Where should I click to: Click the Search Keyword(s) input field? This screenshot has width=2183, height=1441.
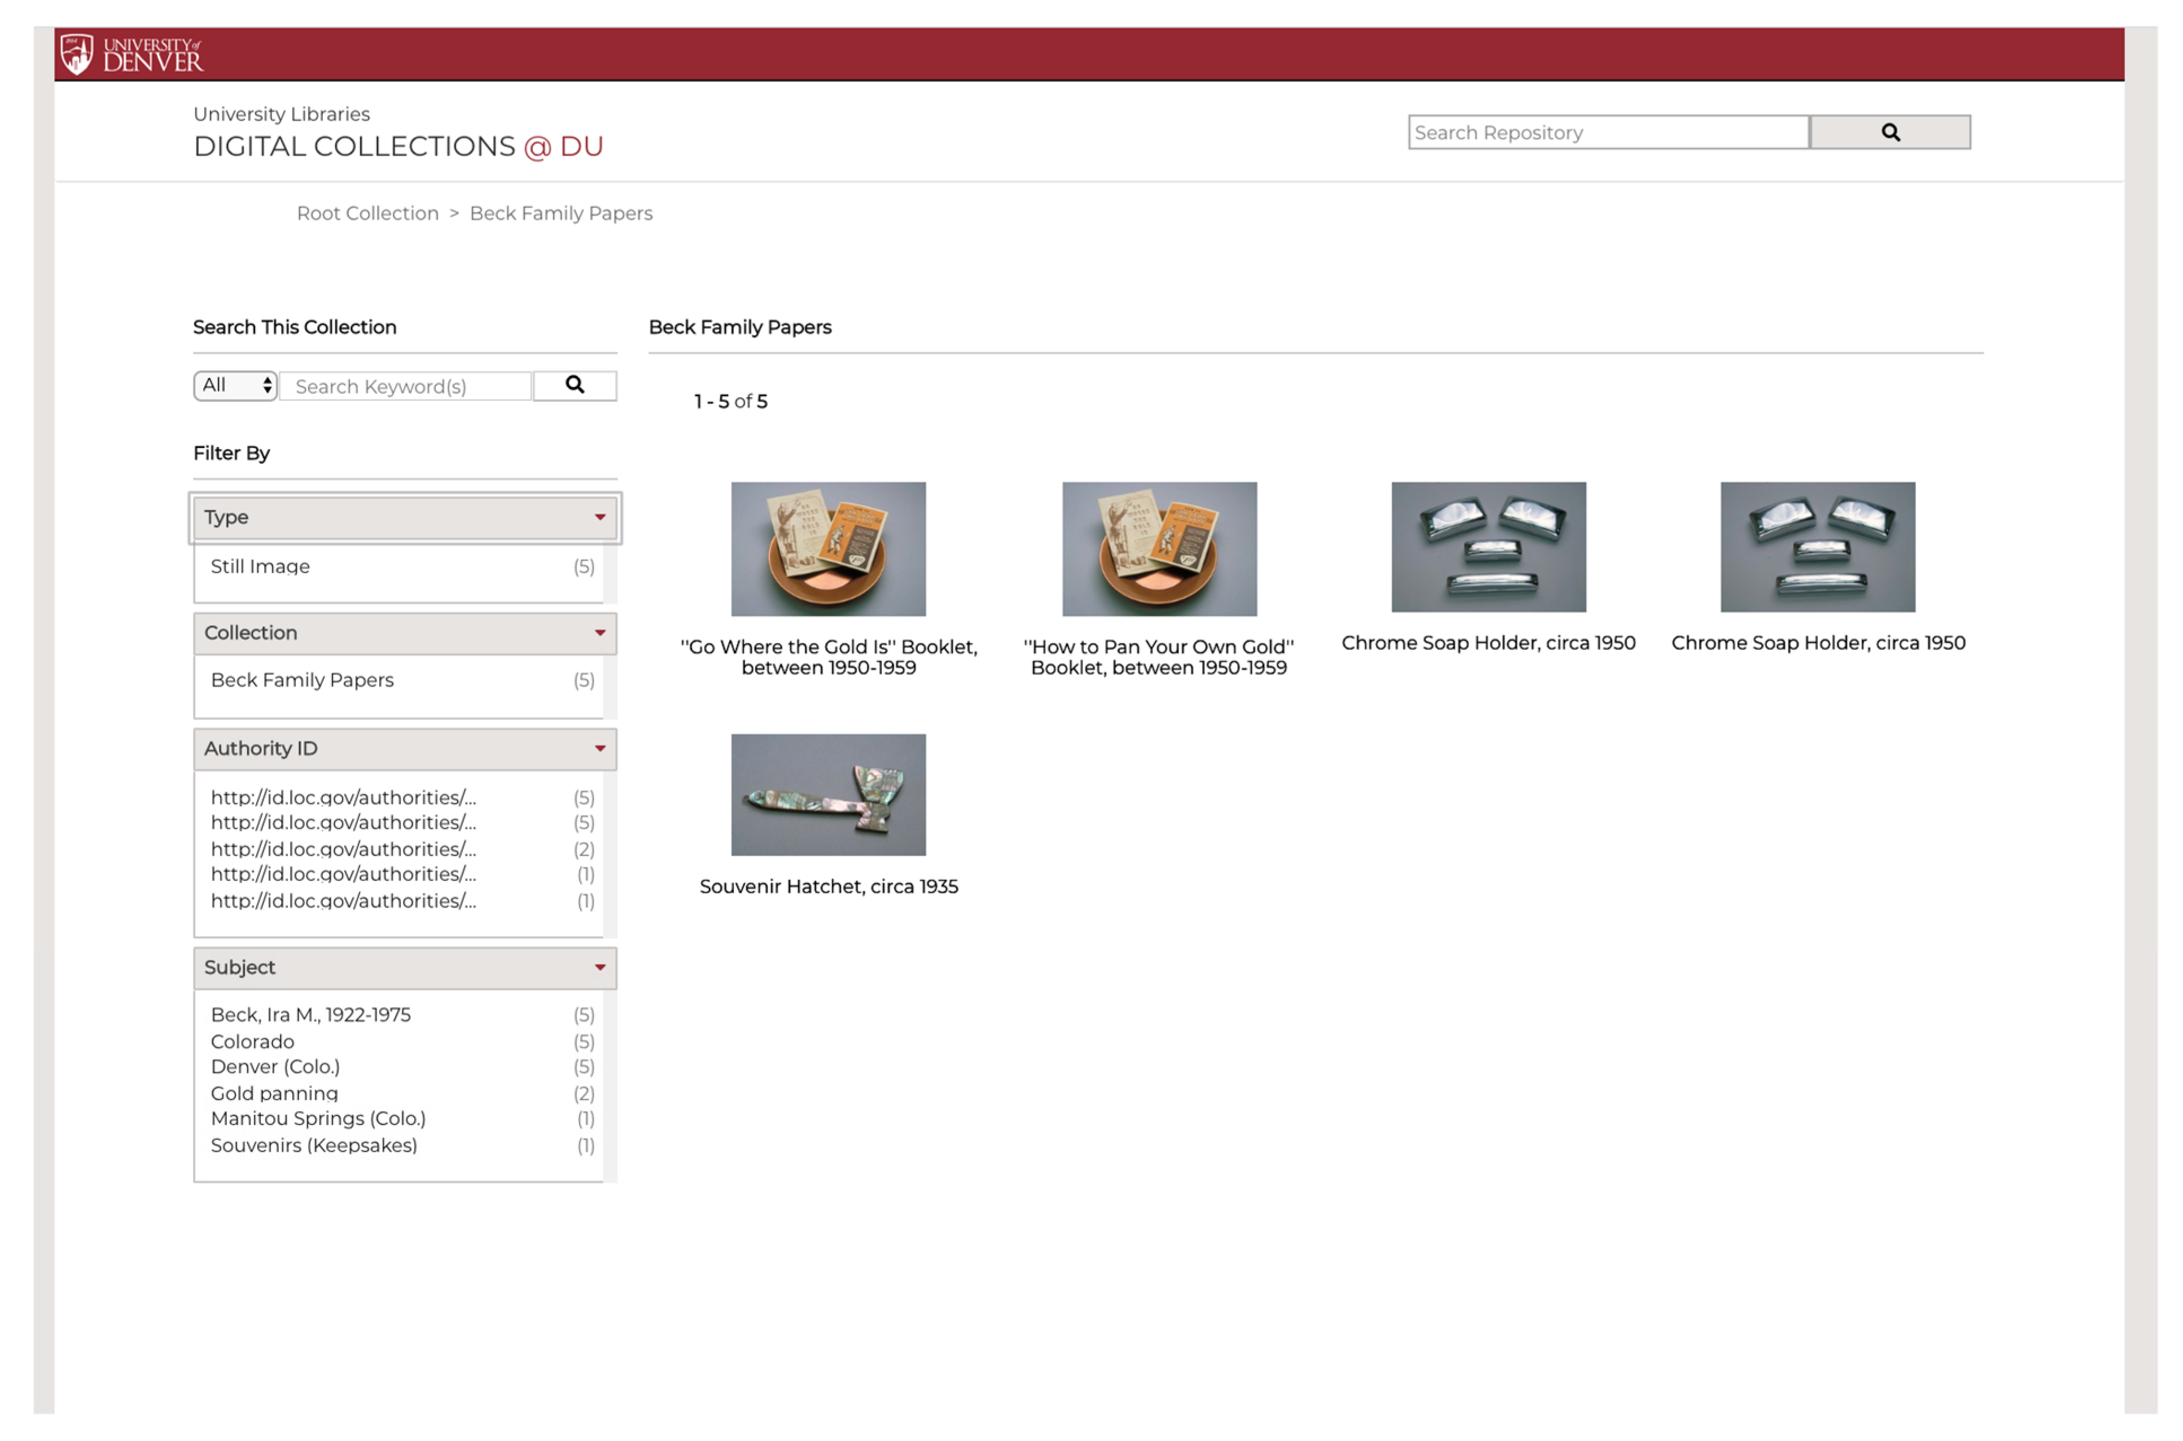(x=405, y=386)
